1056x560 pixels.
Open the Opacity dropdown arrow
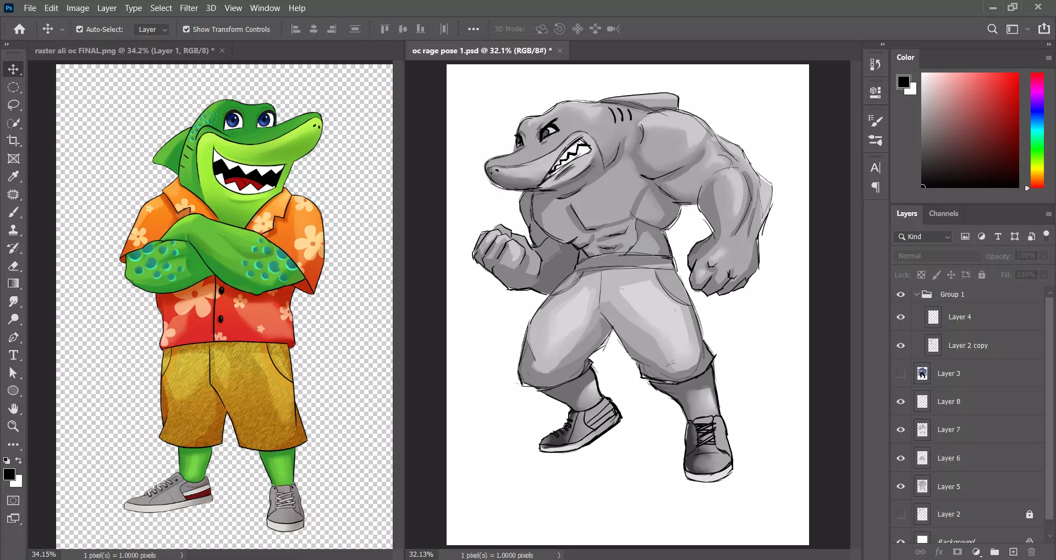point(1044,256)
